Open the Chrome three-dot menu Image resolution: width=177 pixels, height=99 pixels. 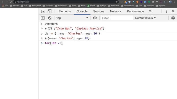175,2
